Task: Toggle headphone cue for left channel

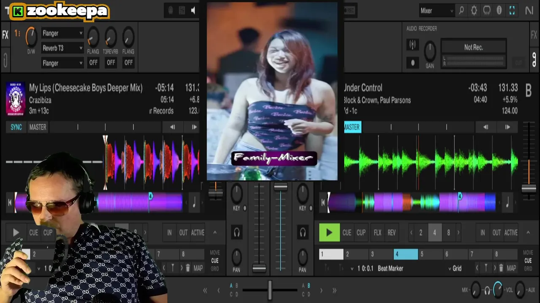Action: click(237, 232)
